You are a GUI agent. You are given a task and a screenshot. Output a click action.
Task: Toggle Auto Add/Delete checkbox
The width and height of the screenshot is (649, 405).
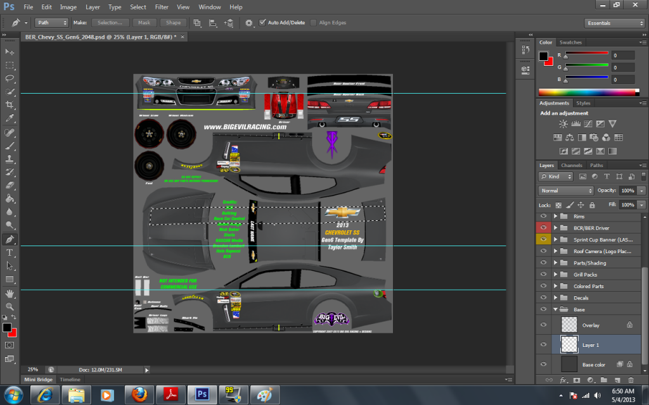tap(262, 23)
